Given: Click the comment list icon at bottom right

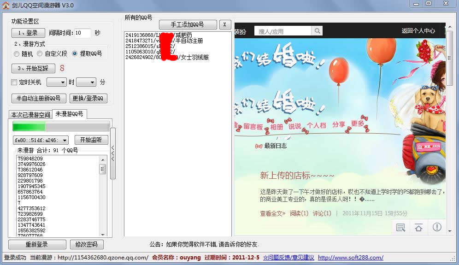Looking at the screenshot, I should [x=400, y=227].
